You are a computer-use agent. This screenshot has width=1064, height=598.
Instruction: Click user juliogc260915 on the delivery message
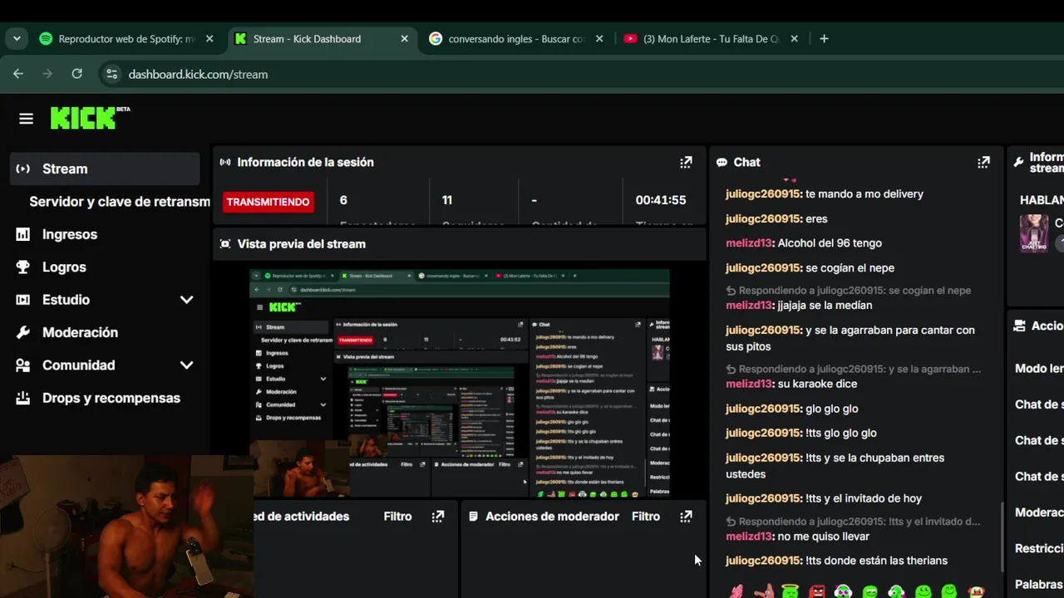click(x=764, y=194)
